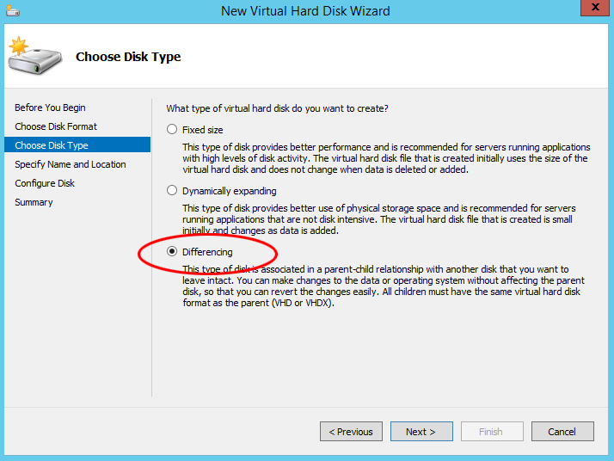
Task: Select the Differencing radio button
Action: (172, 251)
